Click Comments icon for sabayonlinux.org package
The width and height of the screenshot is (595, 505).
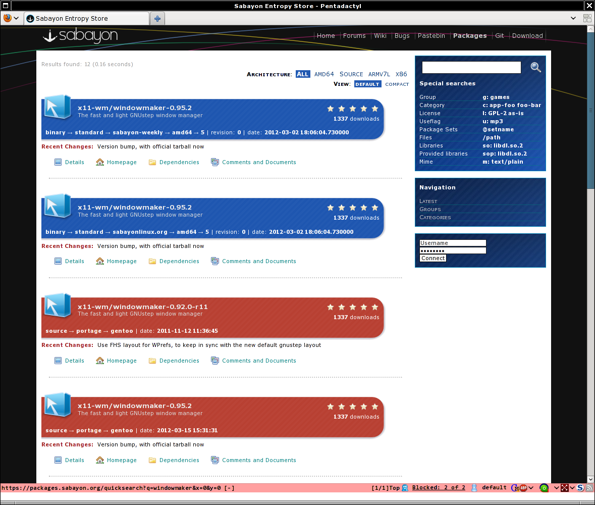215,261
